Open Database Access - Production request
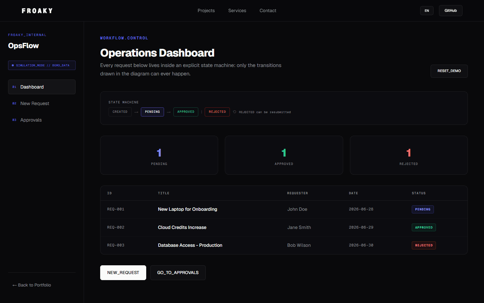Image resolution: width=484 pixels, height=303 pixels. pyautogui.click(x=190, y=245)
